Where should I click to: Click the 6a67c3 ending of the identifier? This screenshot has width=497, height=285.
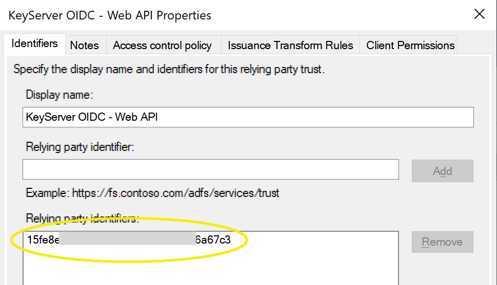tap(213, 240)
